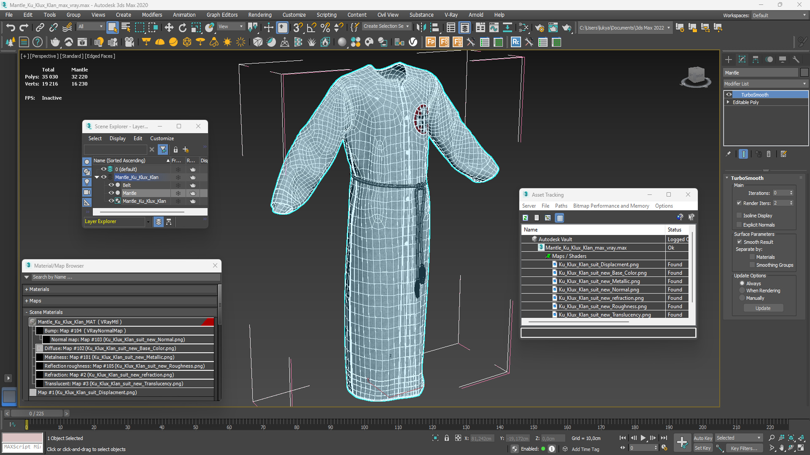Screen dimensions: 810x455
Task: Open the Motion command panel tab
Action: point(769,59)
